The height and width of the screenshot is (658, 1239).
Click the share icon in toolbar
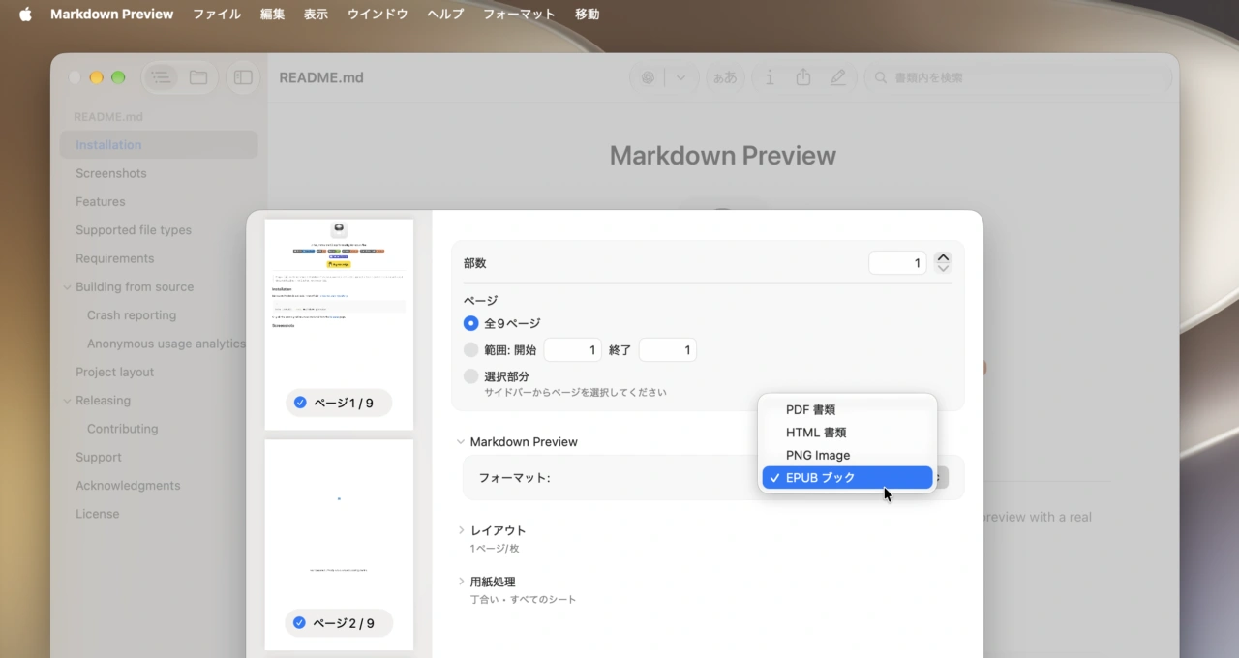point(802,77)
